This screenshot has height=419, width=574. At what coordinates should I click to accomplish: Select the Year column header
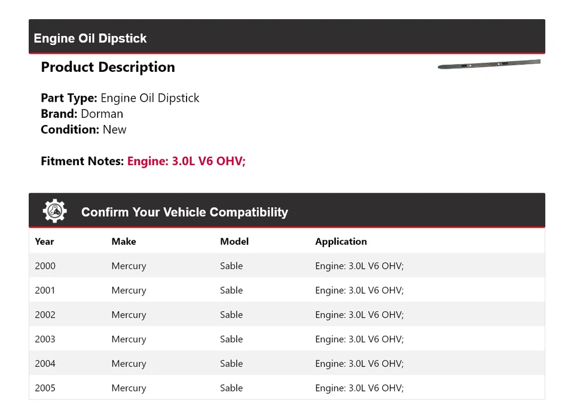[44, 242]
